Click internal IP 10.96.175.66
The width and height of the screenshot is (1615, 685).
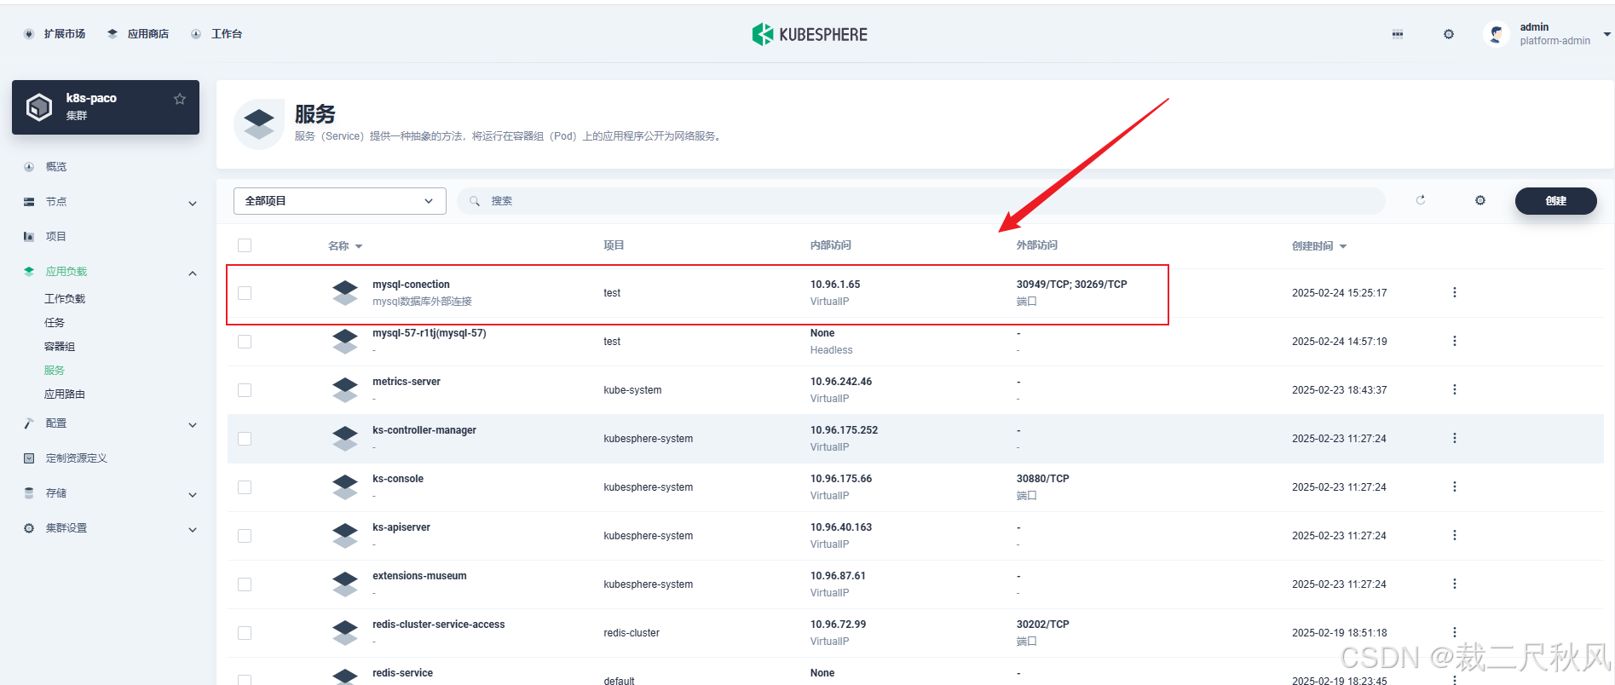pyautogui.click(x=841, y=479)
